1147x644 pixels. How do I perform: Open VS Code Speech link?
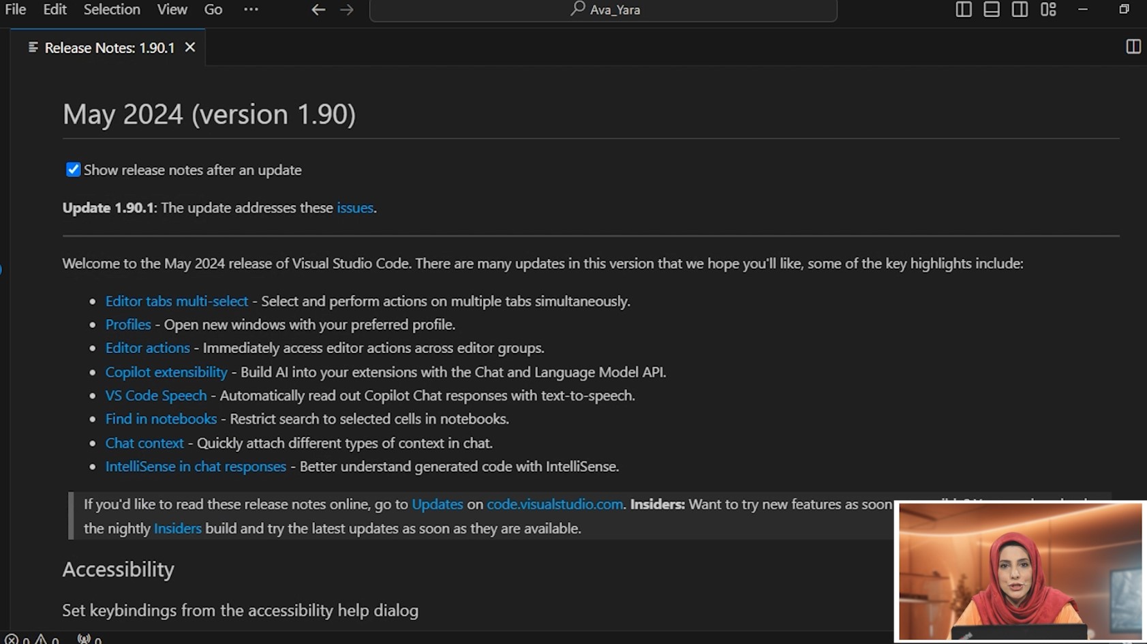tap(156, 395)
